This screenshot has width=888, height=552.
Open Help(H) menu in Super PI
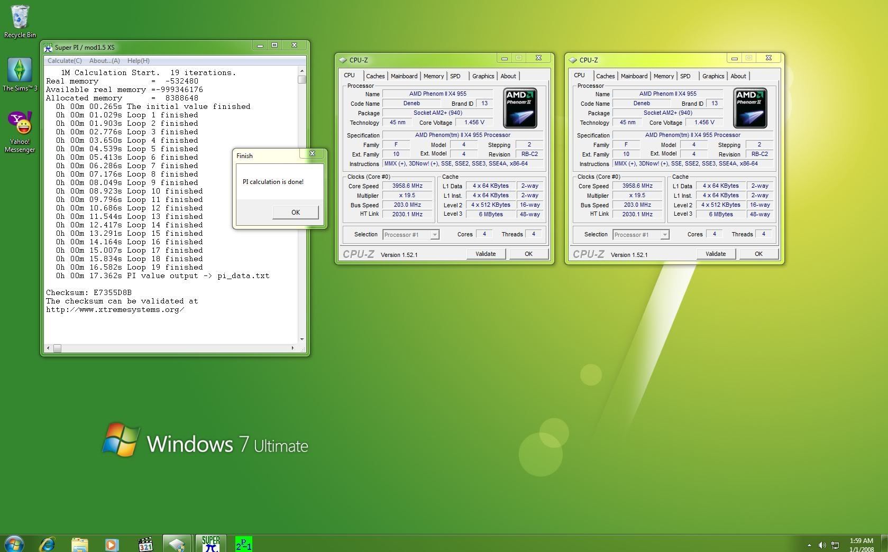139,61
